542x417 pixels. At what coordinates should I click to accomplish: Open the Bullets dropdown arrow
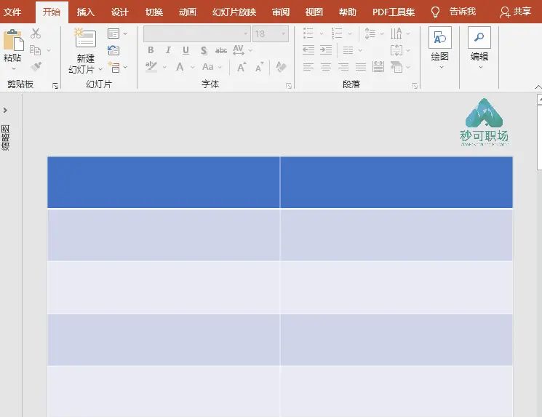click(x=322, y=33)
